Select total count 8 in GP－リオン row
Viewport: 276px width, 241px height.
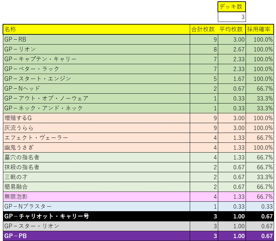[204, 49]
